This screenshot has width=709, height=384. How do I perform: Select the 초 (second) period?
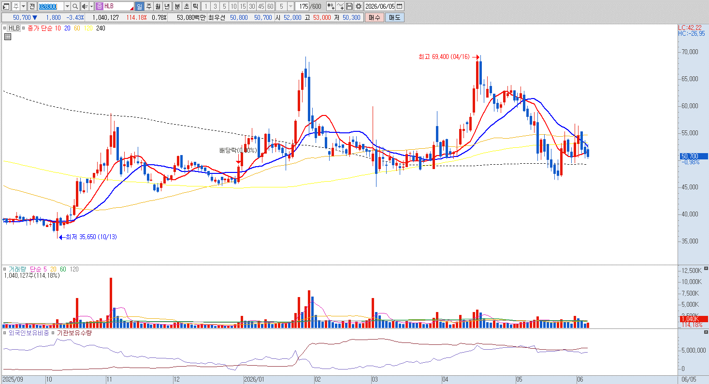pyautogui.click(x=187, y=6)
